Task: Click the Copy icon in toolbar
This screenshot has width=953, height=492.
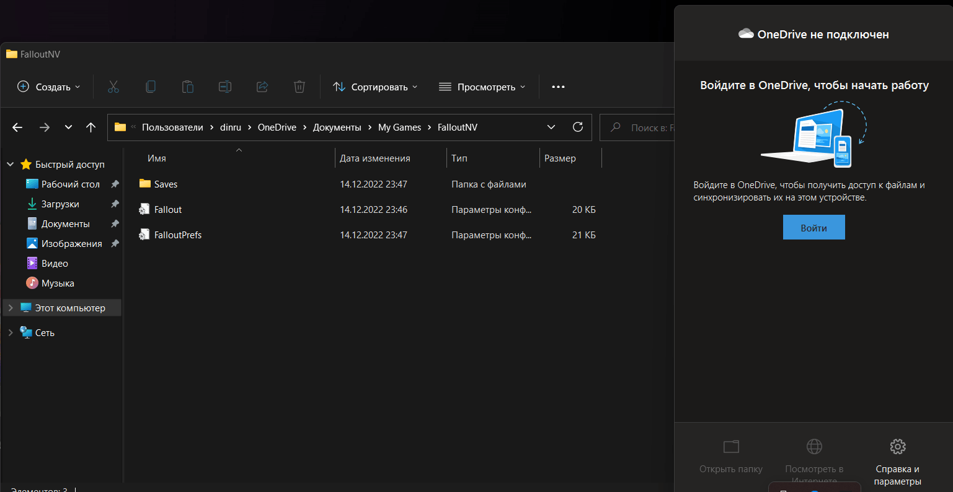Action: point(151,87)
